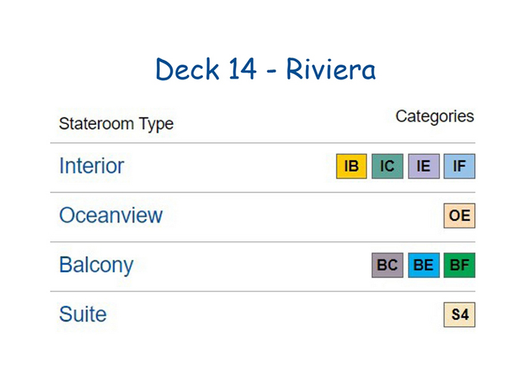Viewport: 530px width, 370px height.
Task: Select the teal IC interior category
Action: (388, 166)
